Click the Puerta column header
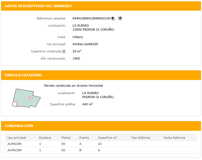The image size is (202, 160). [x=84, y=138]
